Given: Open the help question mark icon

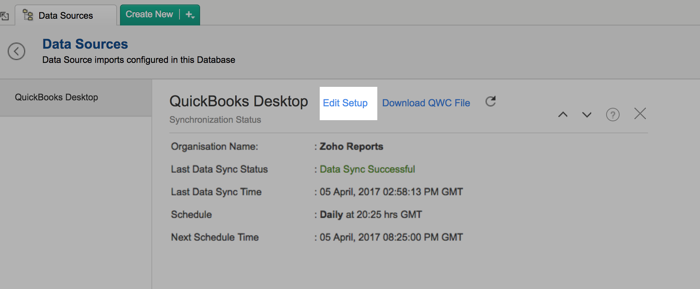Looking at the screenshot, I should click(x=612, y=115).
